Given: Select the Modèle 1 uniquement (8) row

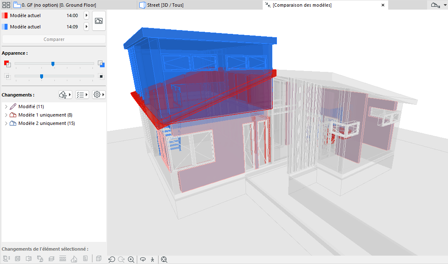Looking at the screenshot, I should (54, 115).
